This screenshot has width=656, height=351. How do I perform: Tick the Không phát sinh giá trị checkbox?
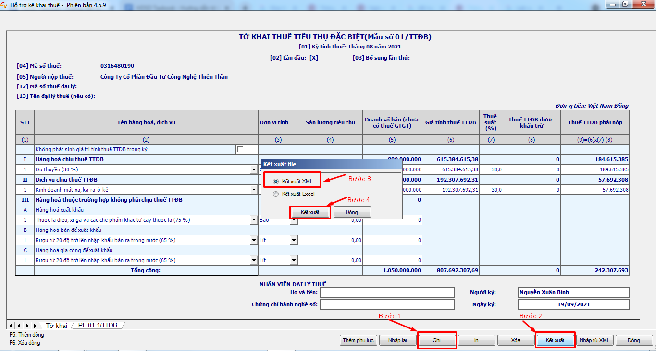click(x=240, y=149)
